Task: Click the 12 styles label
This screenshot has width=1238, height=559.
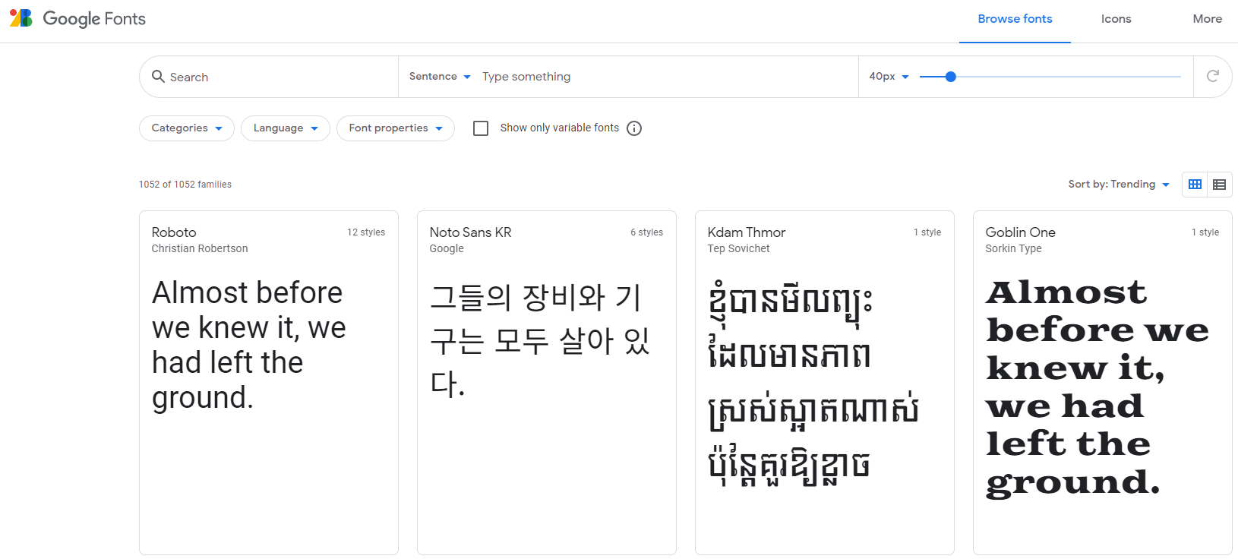Action: (x=366, y=232)
